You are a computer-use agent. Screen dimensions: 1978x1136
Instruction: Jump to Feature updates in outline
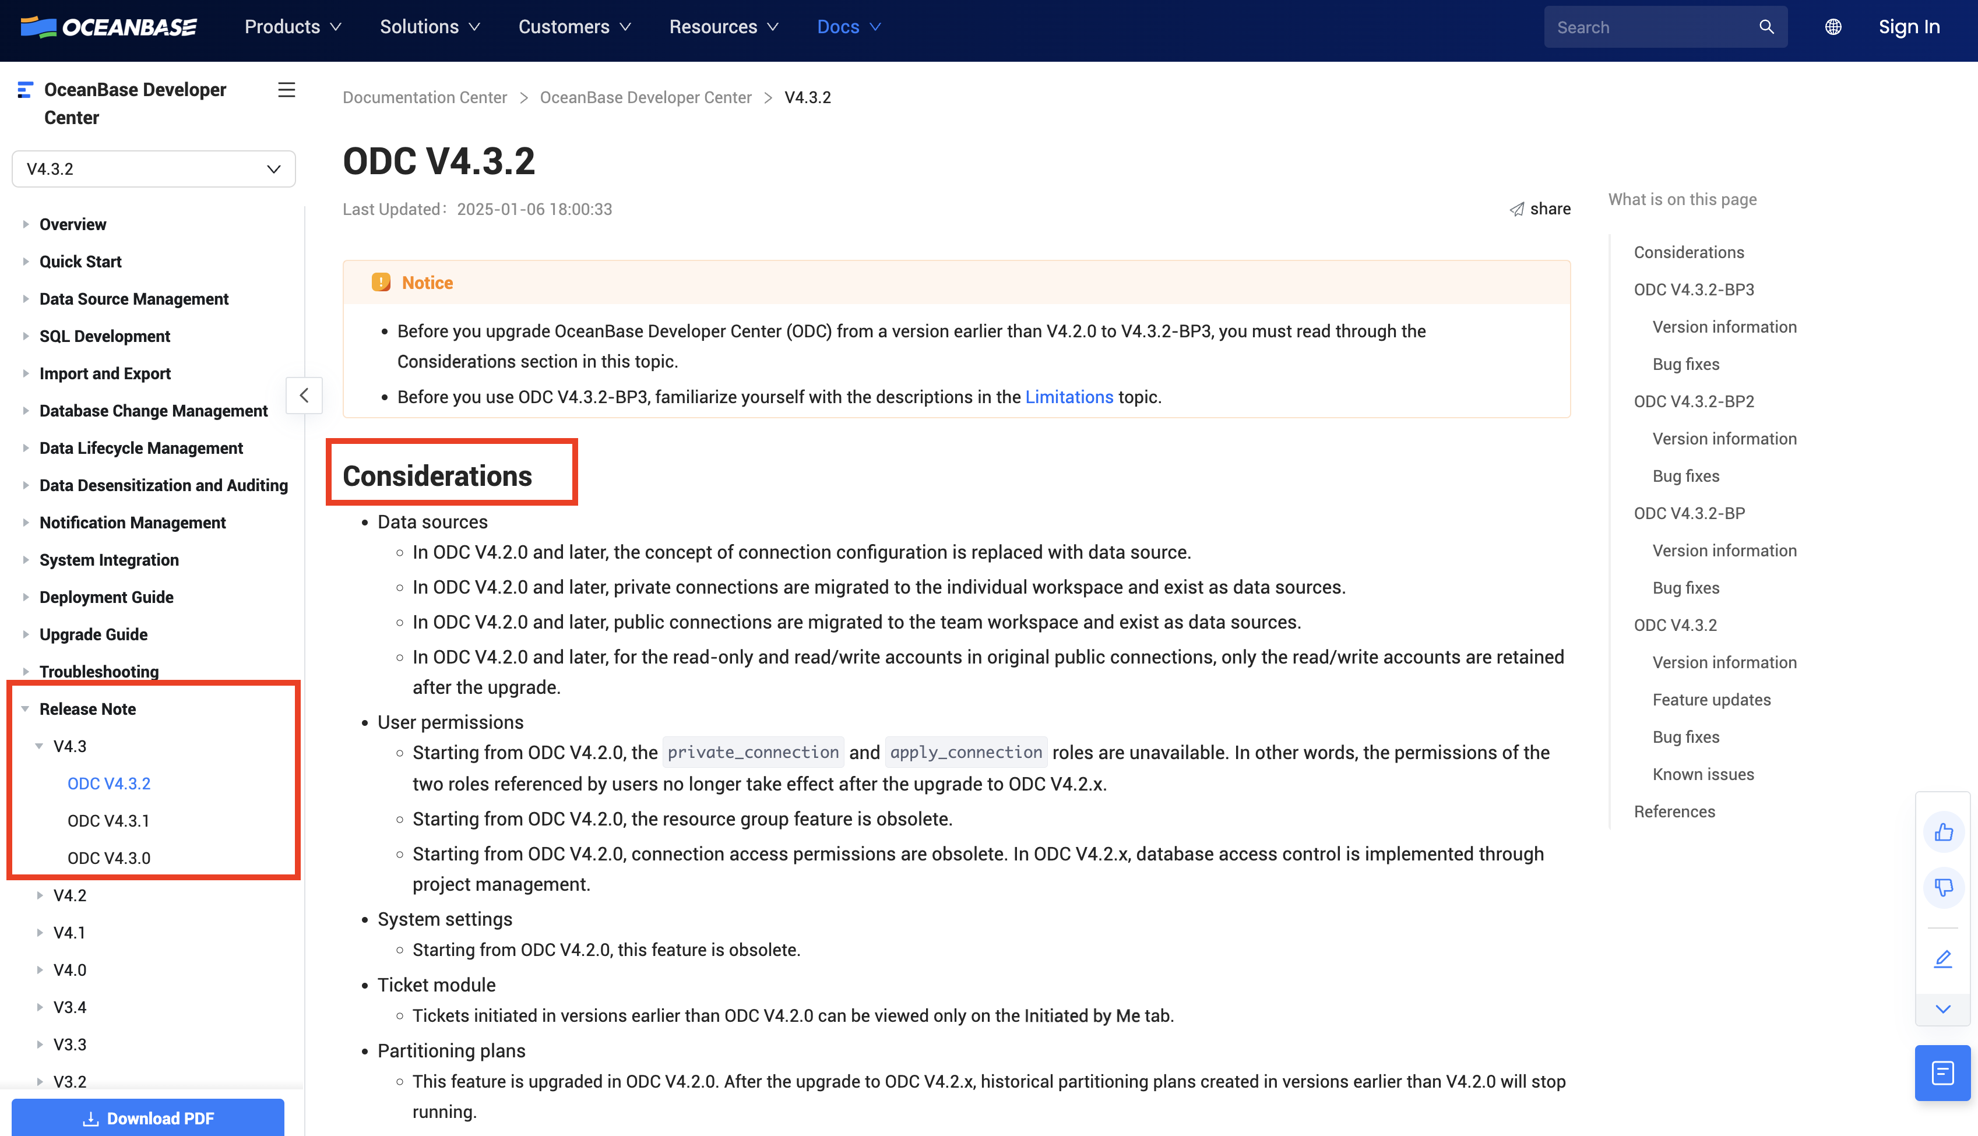[1711, 701]
